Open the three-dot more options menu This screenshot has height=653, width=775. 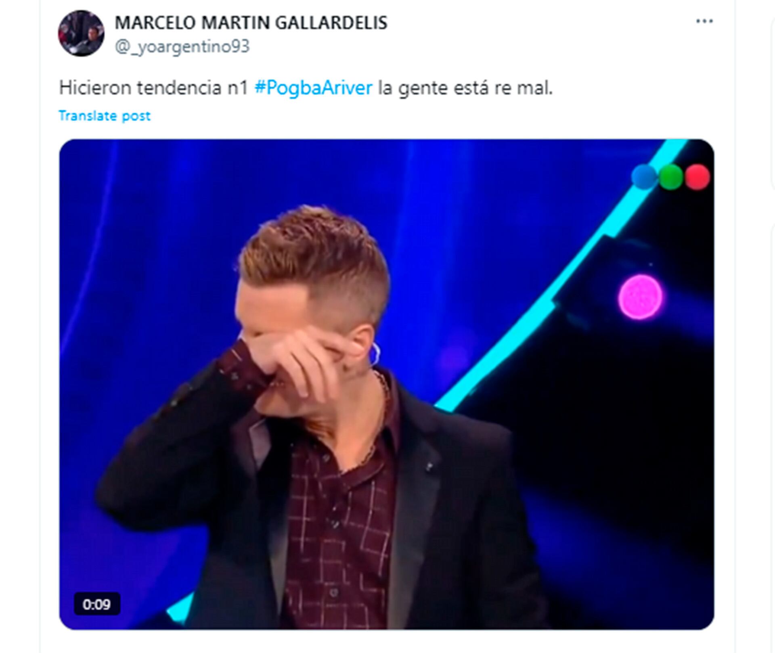click(x=704, y=21)
